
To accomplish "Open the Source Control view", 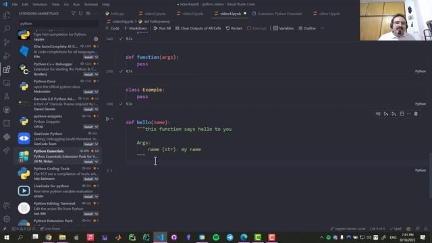I will pos(7,42).
